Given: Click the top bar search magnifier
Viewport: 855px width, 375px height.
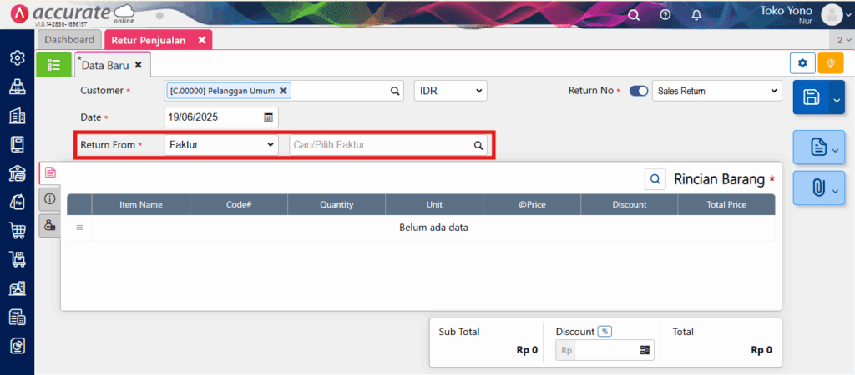Looking at the screenshot, I should click(x=634, y=14).
